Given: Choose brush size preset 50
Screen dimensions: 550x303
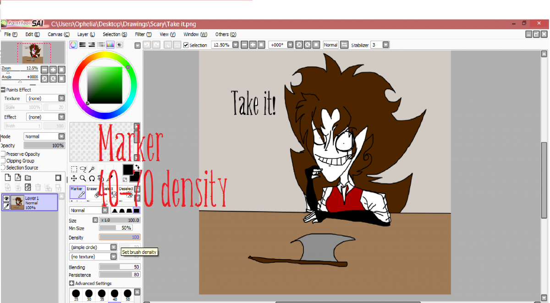Looking at the screenshot, I should point(127,295).
